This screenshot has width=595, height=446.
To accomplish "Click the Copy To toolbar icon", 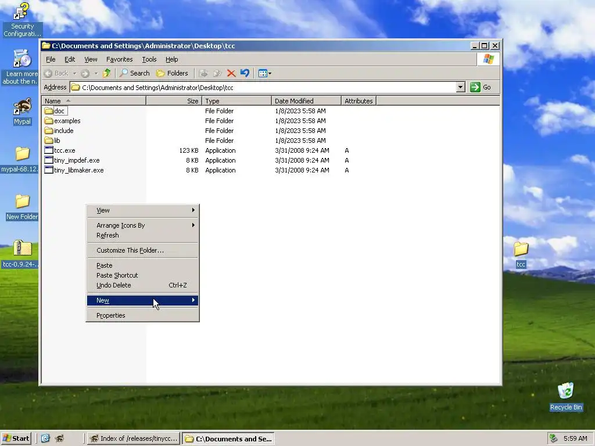I will pos(217,73).
